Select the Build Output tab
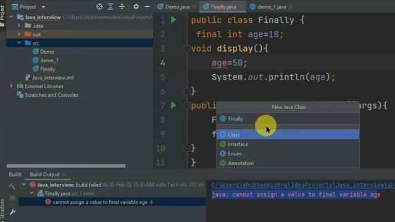The image size is (395, 222). tap(44, 175)
